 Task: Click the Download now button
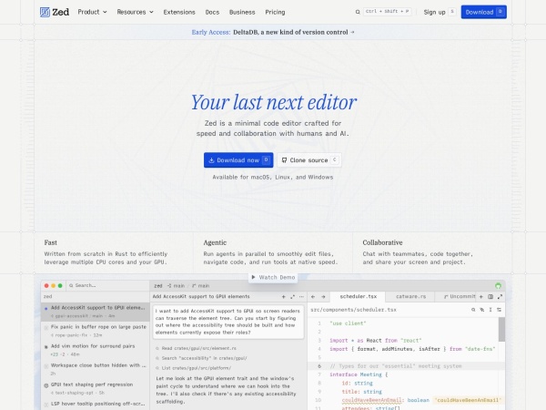[x=238, y=160]
